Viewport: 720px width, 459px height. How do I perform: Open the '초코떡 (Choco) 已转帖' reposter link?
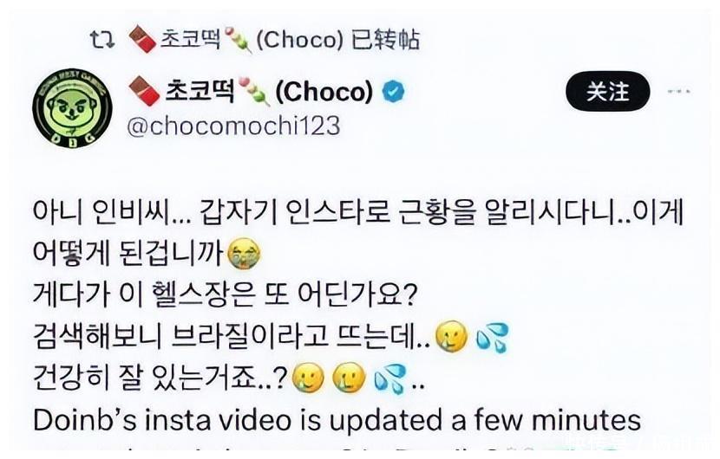[273, 40]
